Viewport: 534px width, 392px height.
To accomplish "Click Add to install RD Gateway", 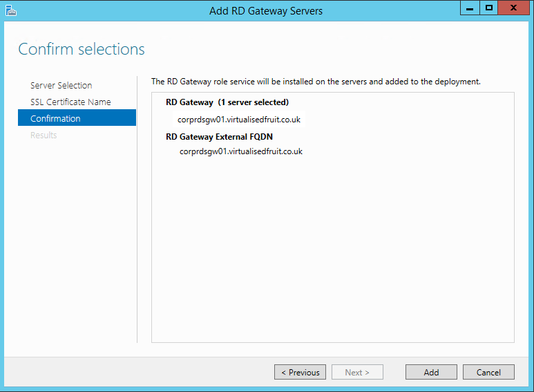I will 431,372.
